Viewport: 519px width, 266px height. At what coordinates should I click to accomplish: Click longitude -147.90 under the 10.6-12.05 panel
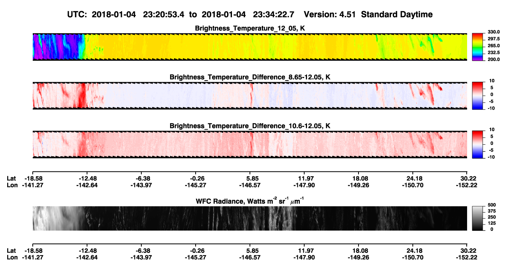click(x=304, y=185)
